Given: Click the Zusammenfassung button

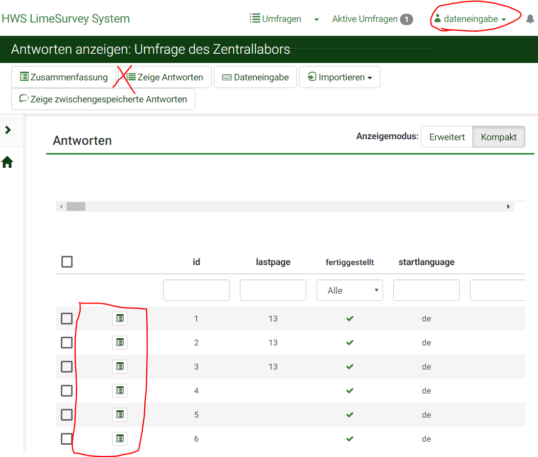Looking at the screenshot, I should pyautogui.click(x=63, y=77).
